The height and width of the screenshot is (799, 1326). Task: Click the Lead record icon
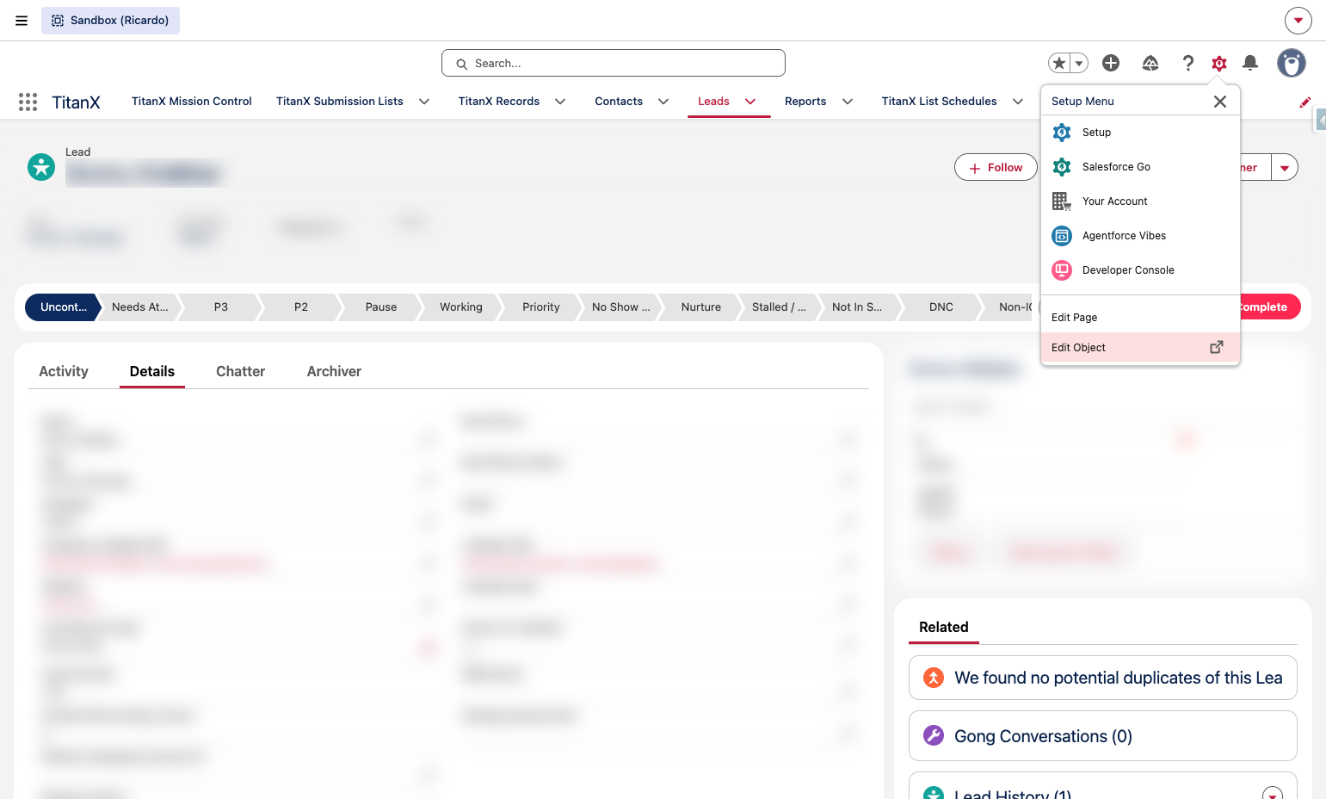[41, 167]
